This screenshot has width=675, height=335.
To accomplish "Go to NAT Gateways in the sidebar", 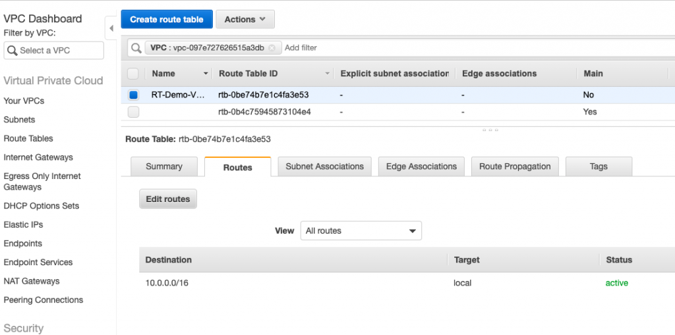I will (x=32, y=281).
